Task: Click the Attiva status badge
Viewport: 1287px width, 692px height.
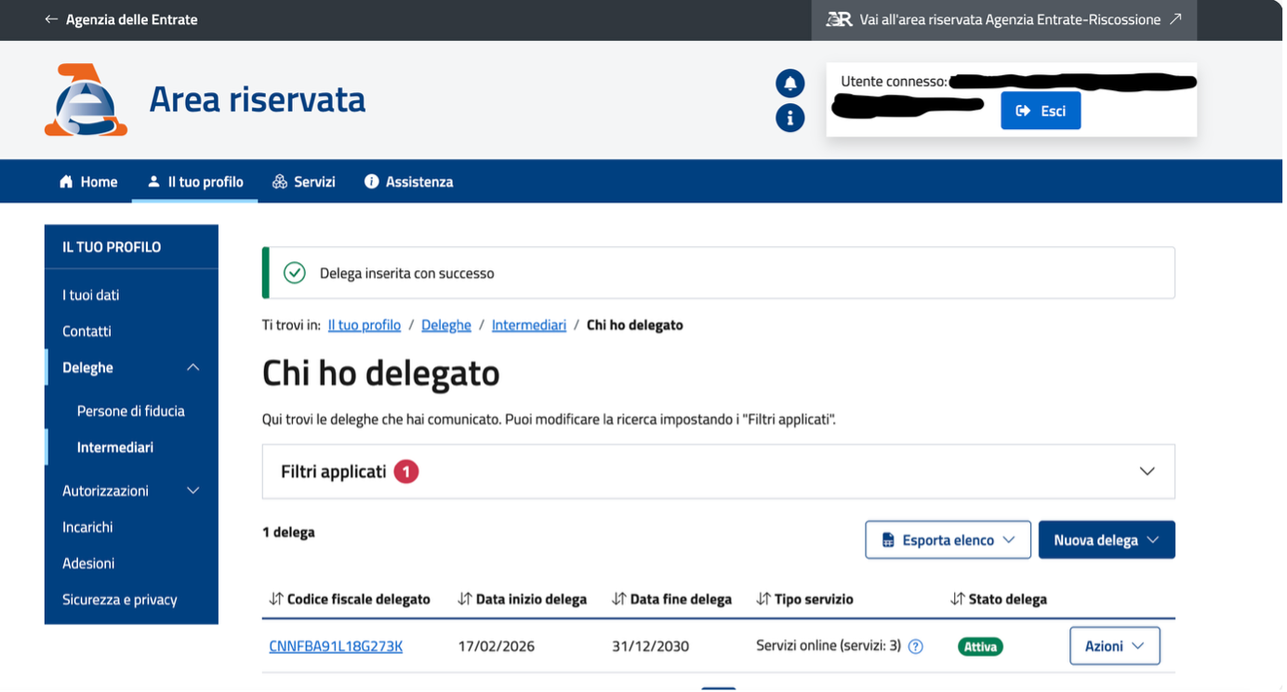Action: click(980, 646)
